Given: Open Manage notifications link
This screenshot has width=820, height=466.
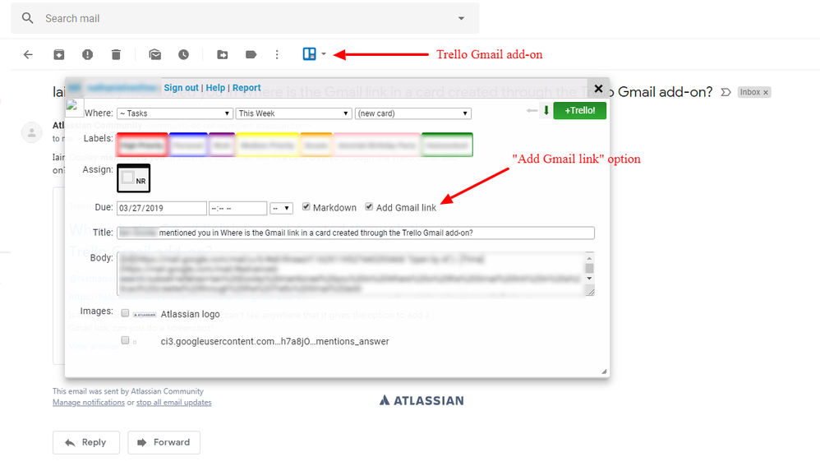Looking at the screenshot, I should coord(89,402).
